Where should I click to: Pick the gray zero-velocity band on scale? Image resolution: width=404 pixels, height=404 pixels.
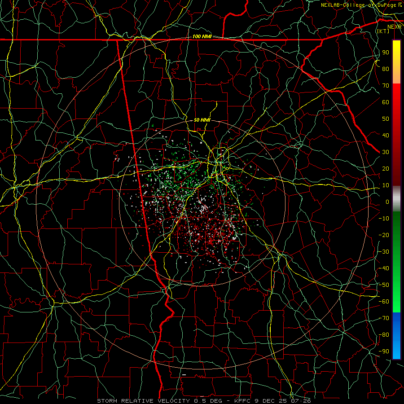click(396, 199)
